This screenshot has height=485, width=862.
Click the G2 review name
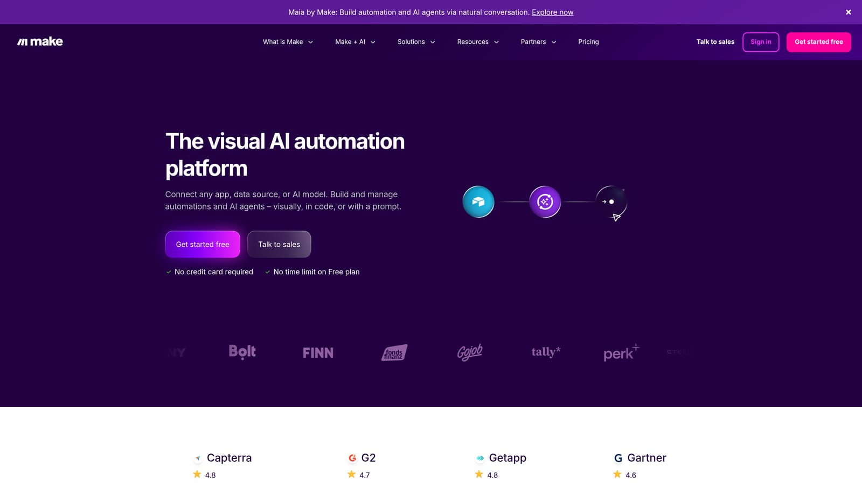point(369,458)
